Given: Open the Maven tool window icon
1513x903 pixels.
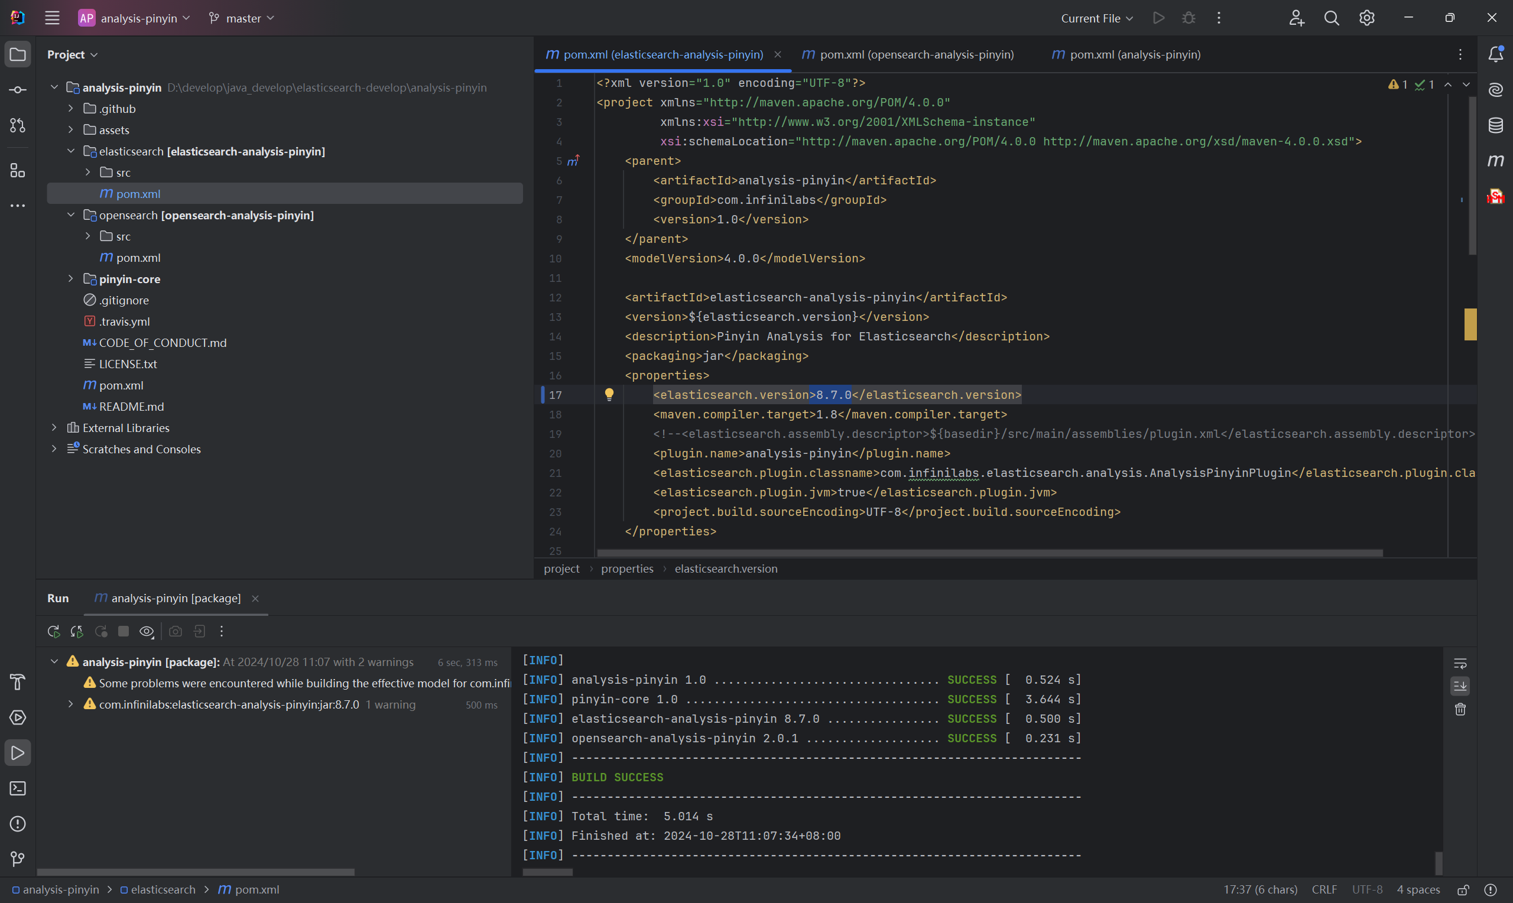Looking at the screenshot, I should pyautogui.click(x=1495, y=161).
